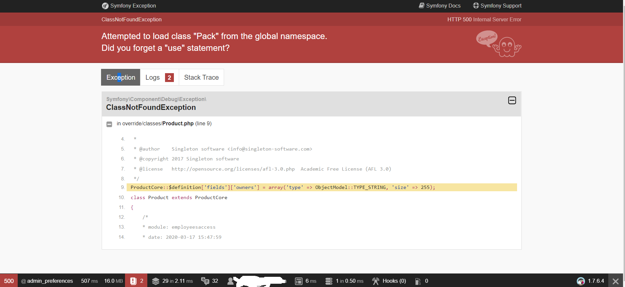Click the @copyright 2017 comment line
The width and height of the screenshot is (625, 287).
click(186, 159)
